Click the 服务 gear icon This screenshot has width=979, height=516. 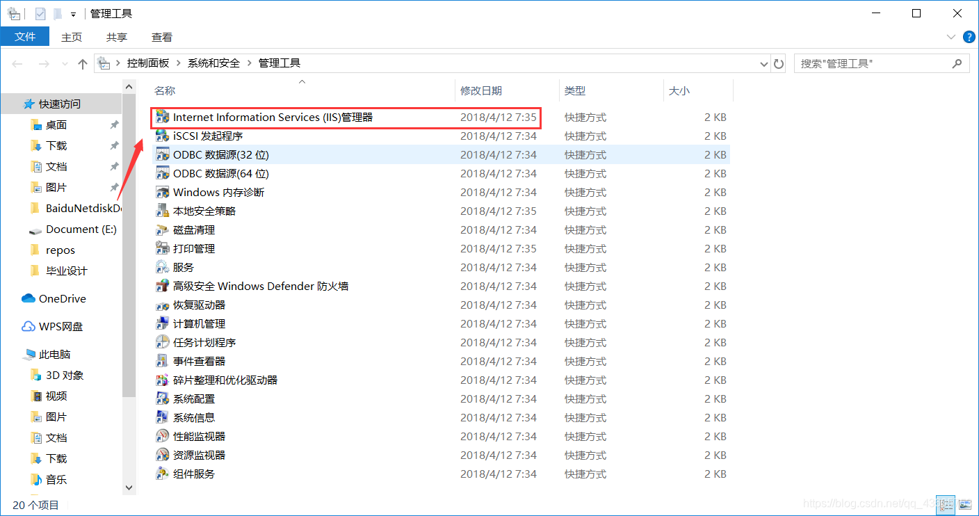pyautogui.click(x=162, y=267)
